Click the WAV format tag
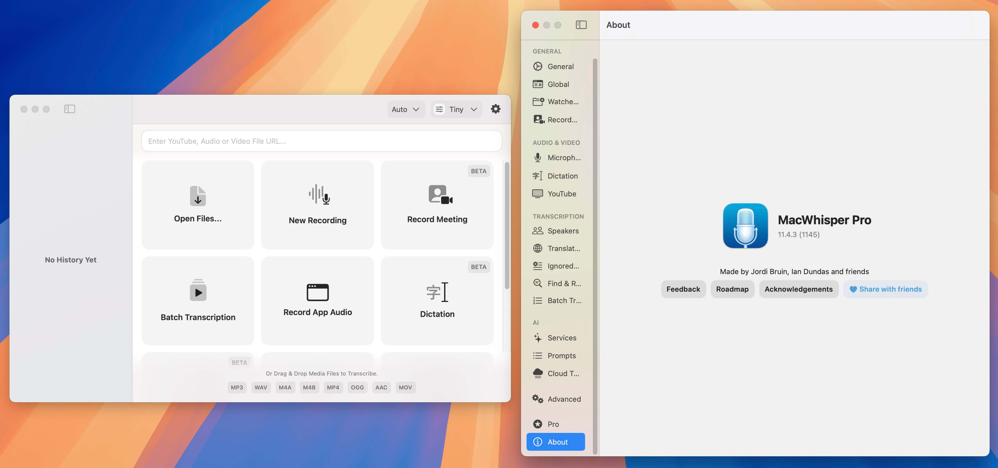The image size is (998, 468). click(x=261, y=387)
